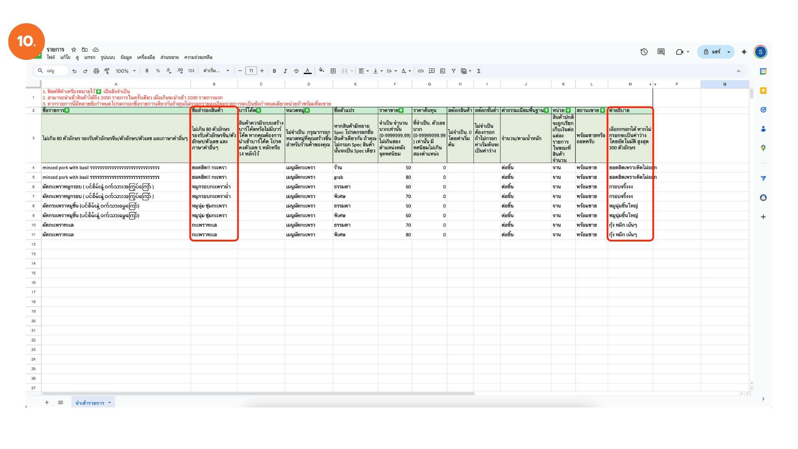Click the print icon

click(96, 71)
